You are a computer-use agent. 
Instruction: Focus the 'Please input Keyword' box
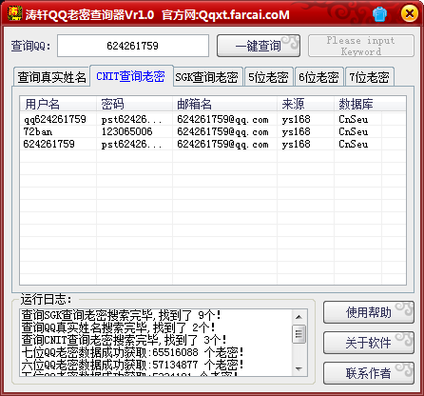coord(361,46)
